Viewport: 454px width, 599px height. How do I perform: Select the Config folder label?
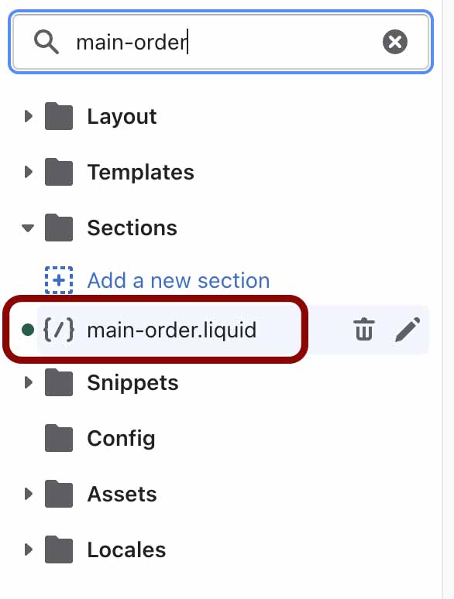click(x=121, y=438)
